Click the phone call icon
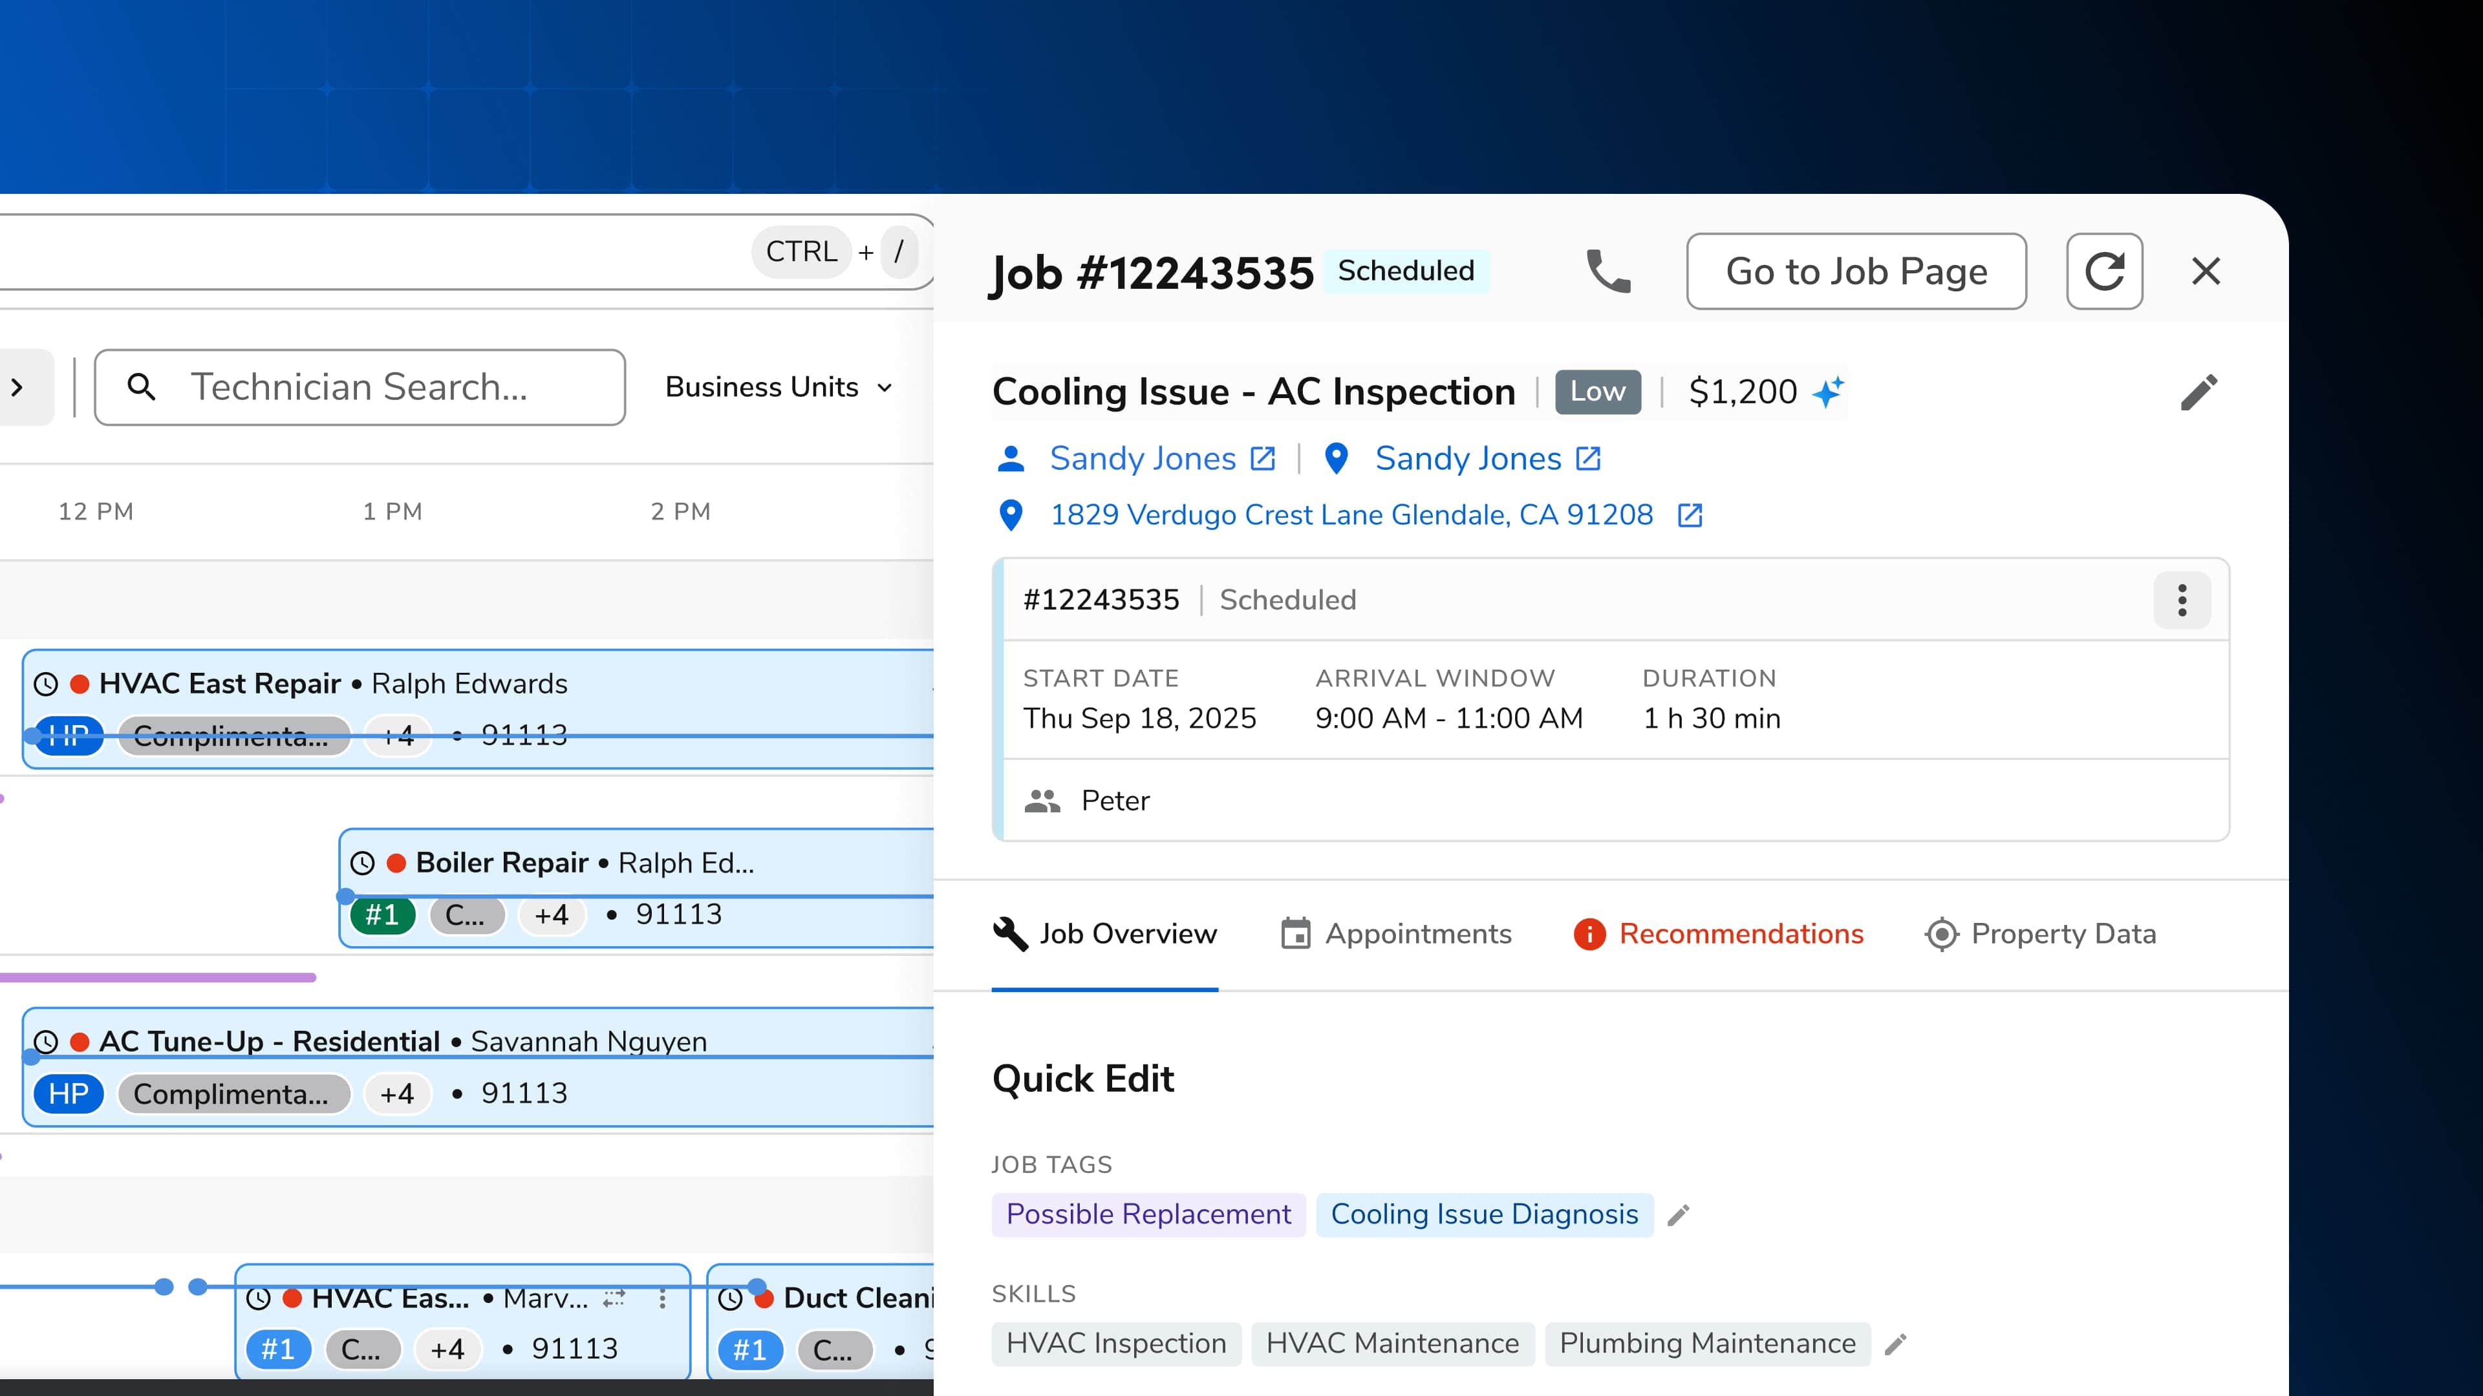 tap(1607, 271)
